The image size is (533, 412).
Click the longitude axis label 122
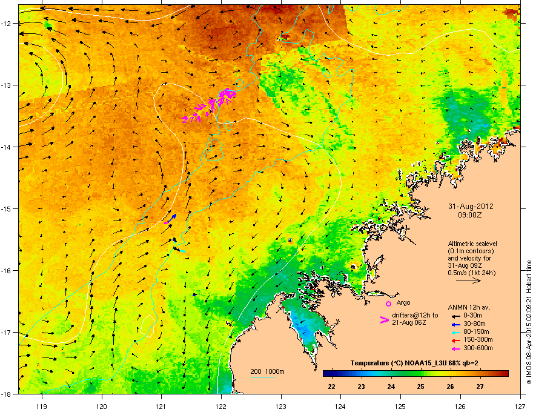[221, 406]
